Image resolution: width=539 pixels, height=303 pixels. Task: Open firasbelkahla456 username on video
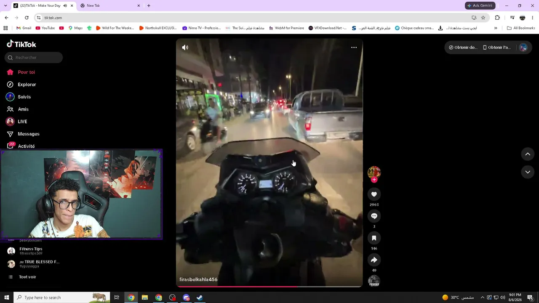(x=198, y=279)
